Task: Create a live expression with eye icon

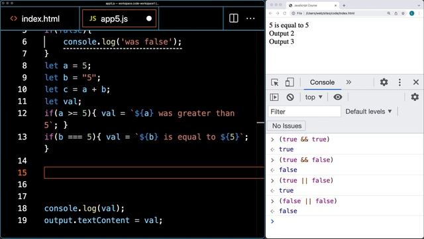Action: 337,97
